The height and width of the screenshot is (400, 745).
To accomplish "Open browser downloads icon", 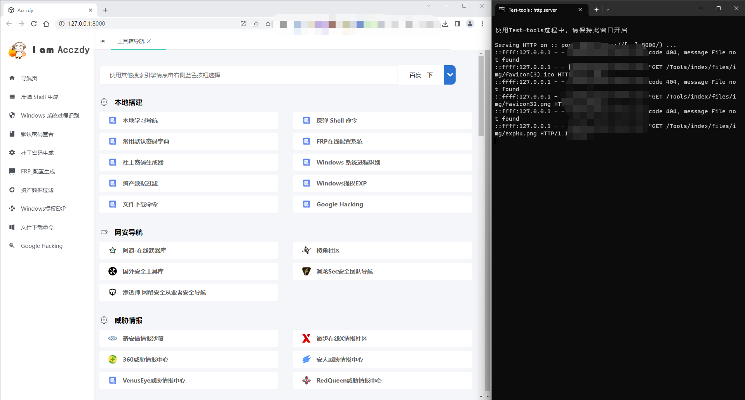I will (x=445, y=24).
